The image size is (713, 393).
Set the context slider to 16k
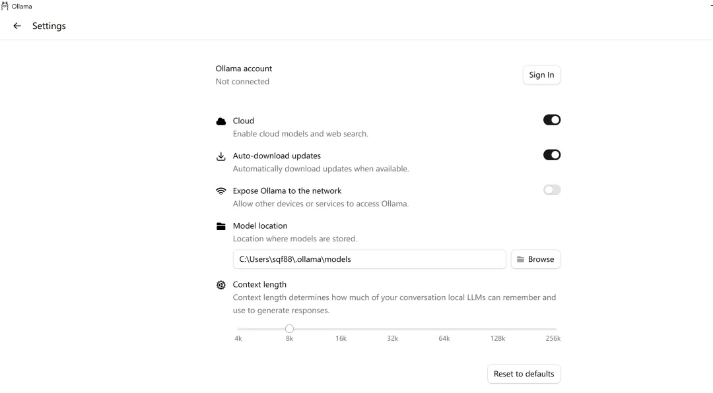click(x=341, y=329)
